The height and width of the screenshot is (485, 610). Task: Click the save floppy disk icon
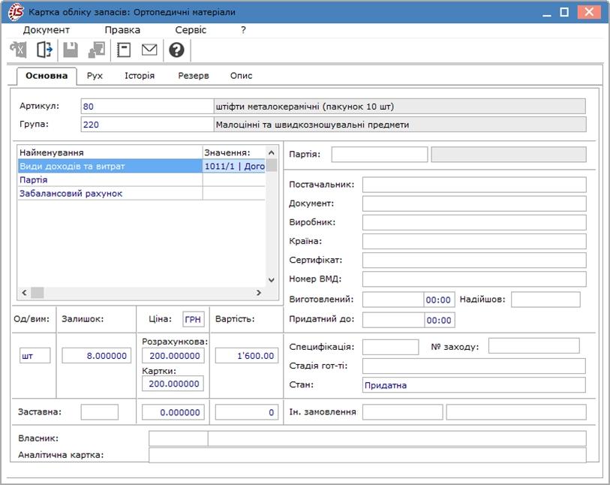click(x=71, y=50)
